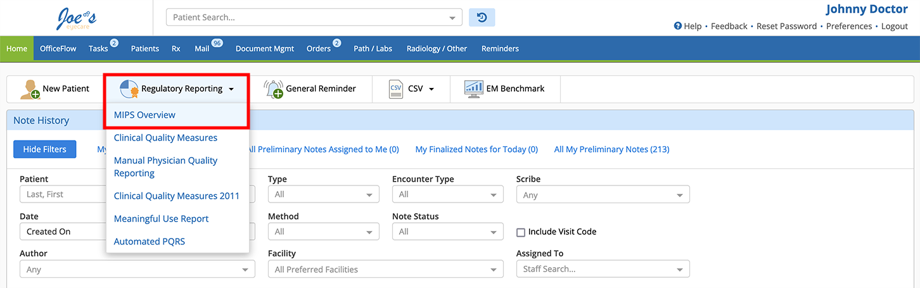Open the Note Status dropdown
Screen dimensions: 920x288
pyautogui.click(x=447, y=232)
